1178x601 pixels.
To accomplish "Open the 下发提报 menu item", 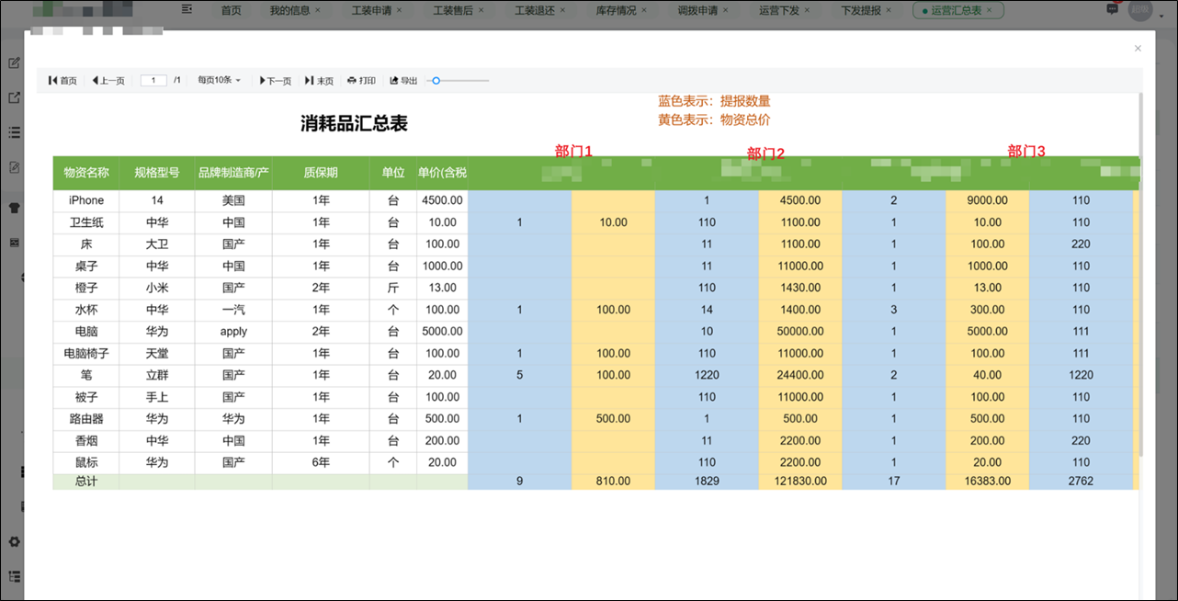I will (x=862, y=10).
